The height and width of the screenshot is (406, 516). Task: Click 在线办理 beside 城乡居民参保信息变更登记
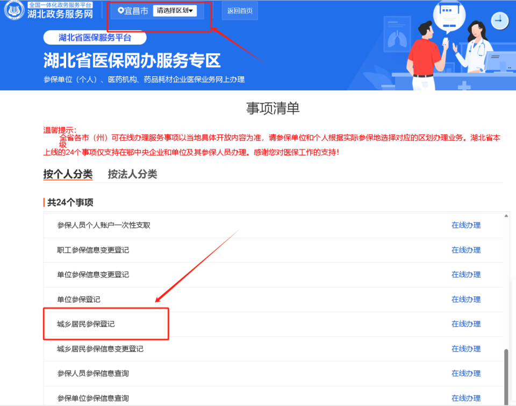tap(465, 348)
